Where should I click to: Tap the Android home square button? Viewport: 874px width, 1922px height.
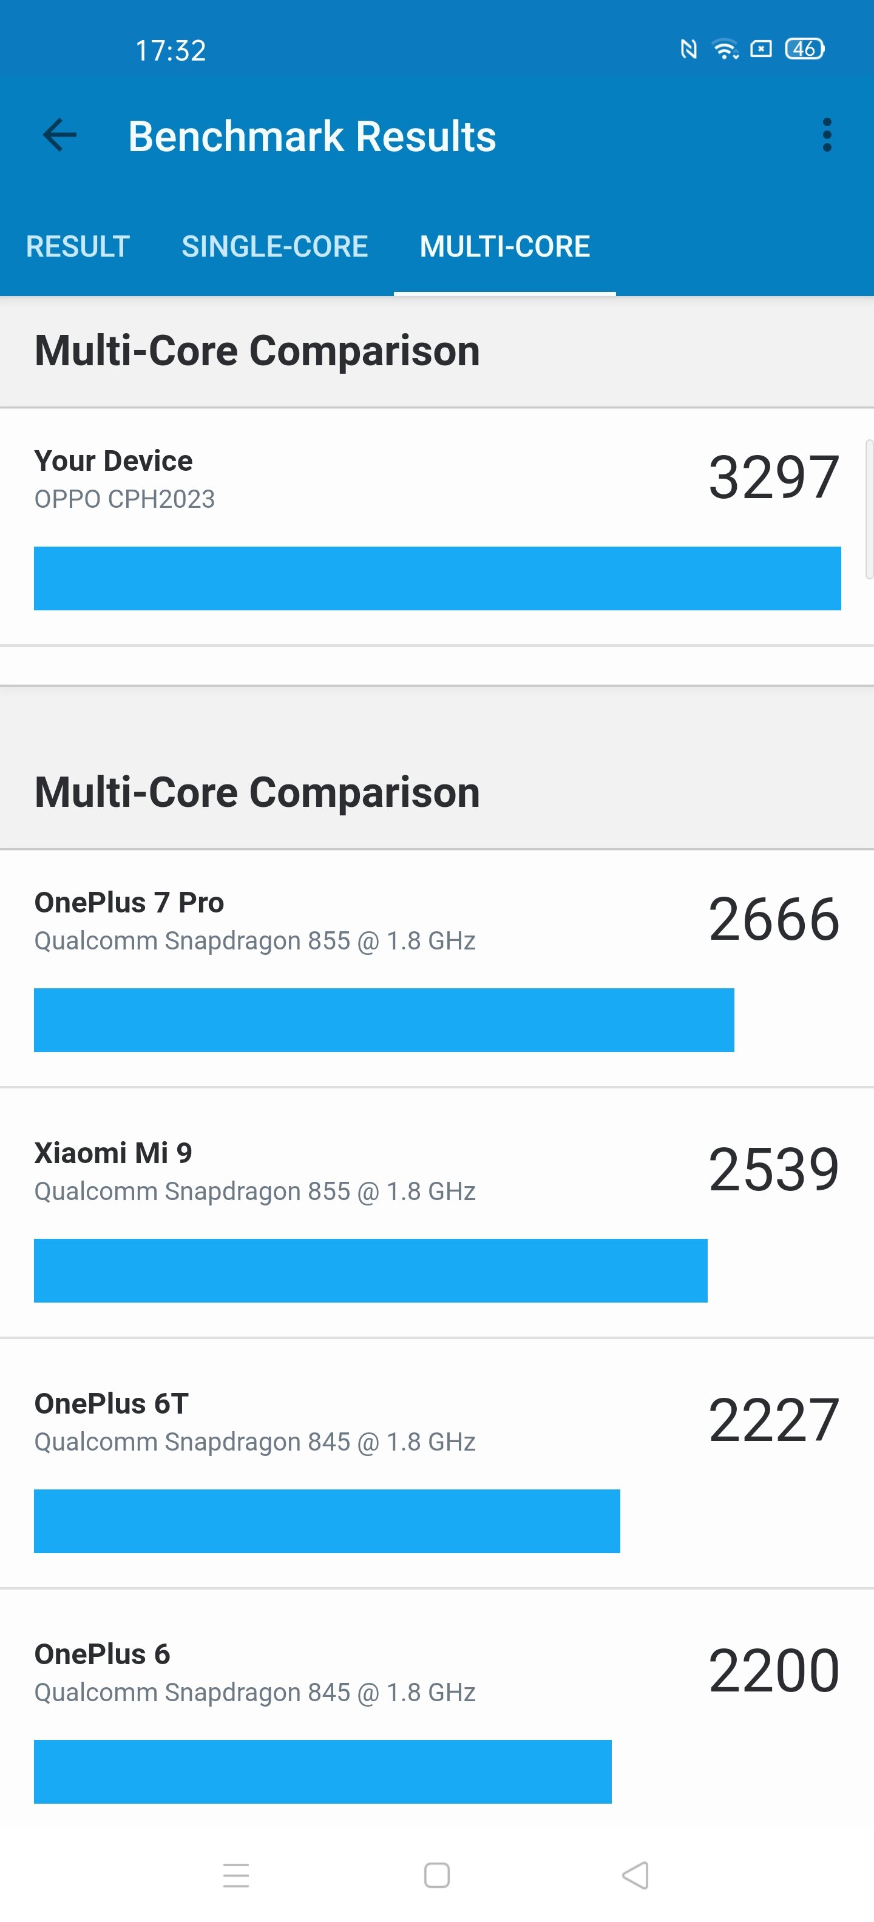pyautogui.click(x=436, y=1875)
